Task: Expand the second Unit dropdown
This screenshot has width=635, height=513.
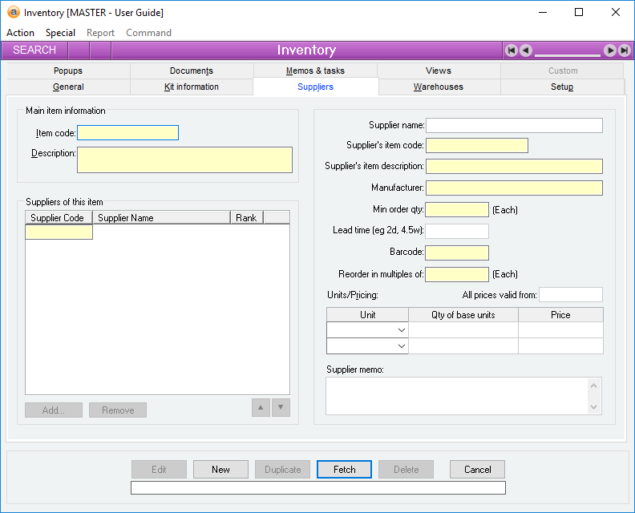Action: [401, 346]
